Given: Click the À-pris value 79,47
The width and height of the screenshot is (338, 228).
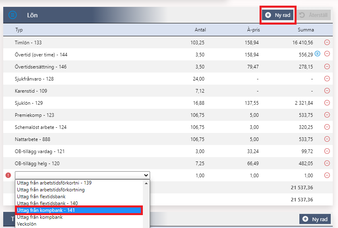Looking at the screenshot, I should (x=253, y=66).
